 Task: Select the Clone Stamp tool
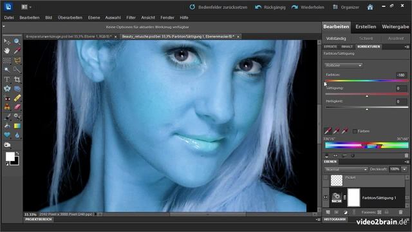[7, 107]
